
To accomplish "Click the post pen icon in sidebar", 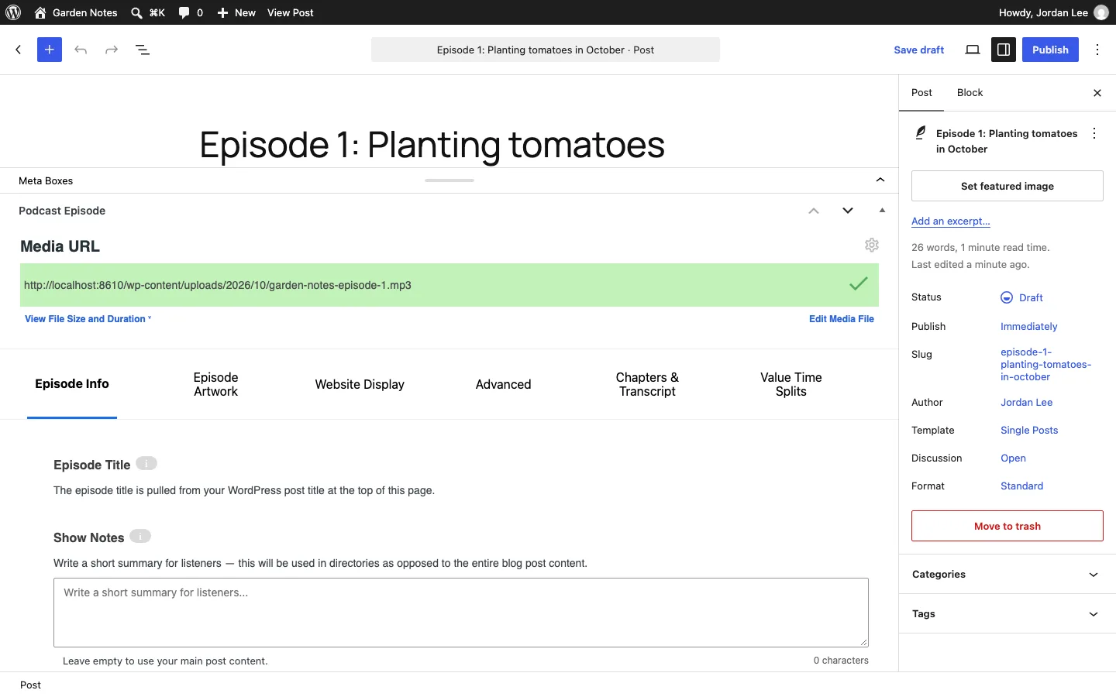I will click(x=921, y=133).
